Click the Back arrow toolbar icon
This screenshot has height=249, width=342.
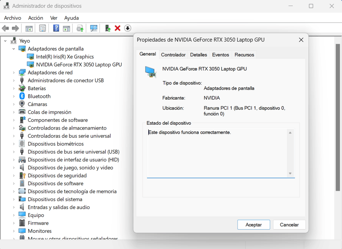pyautogui.click(x=5, y=28)
